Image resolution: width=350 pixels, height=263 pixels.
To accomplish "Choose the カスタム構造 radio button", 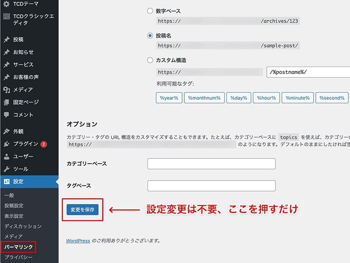I will (x=150, y=60).
